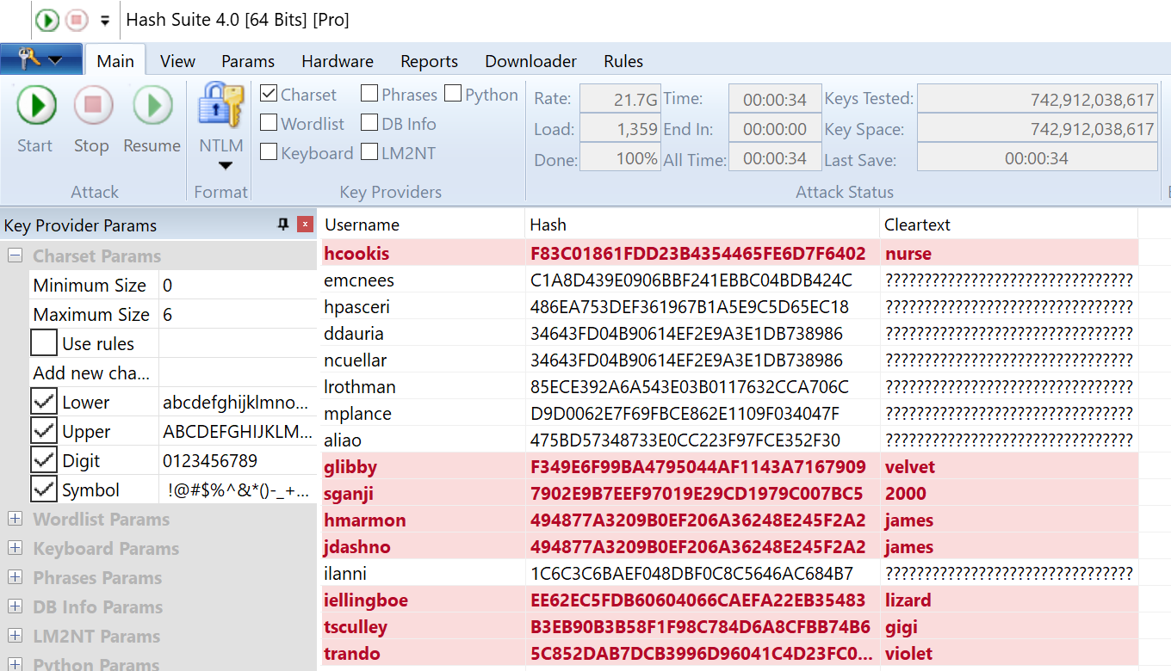The height and width of the screenshot is (671, 1171).
Task: Collapse the Charset Params section
Action: click(x=14, y=255)
